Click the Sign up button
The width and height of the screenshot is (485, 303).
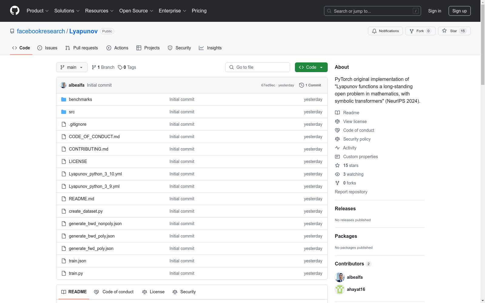pos(460,11)
